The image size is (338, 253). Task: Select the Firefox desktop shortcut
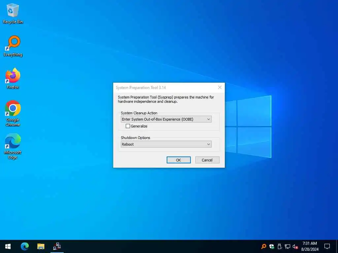click(x=13, y=78)
